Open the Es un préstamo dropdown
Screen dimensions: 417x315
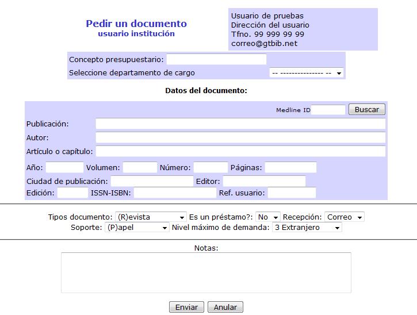(267, 217)
